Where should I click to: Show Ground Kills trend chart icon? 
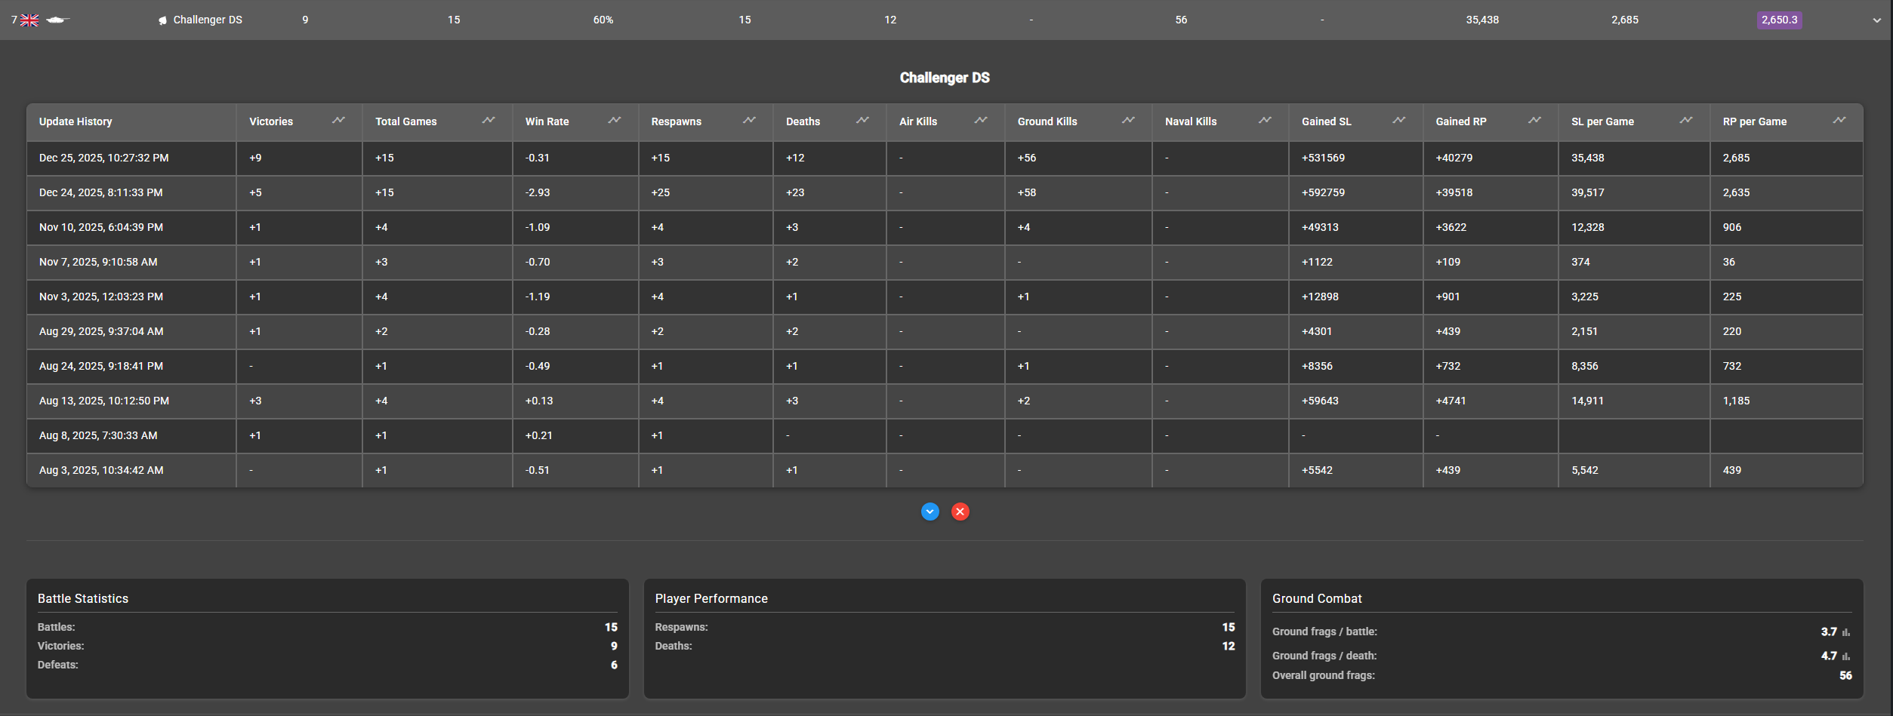click(1128, 121)
